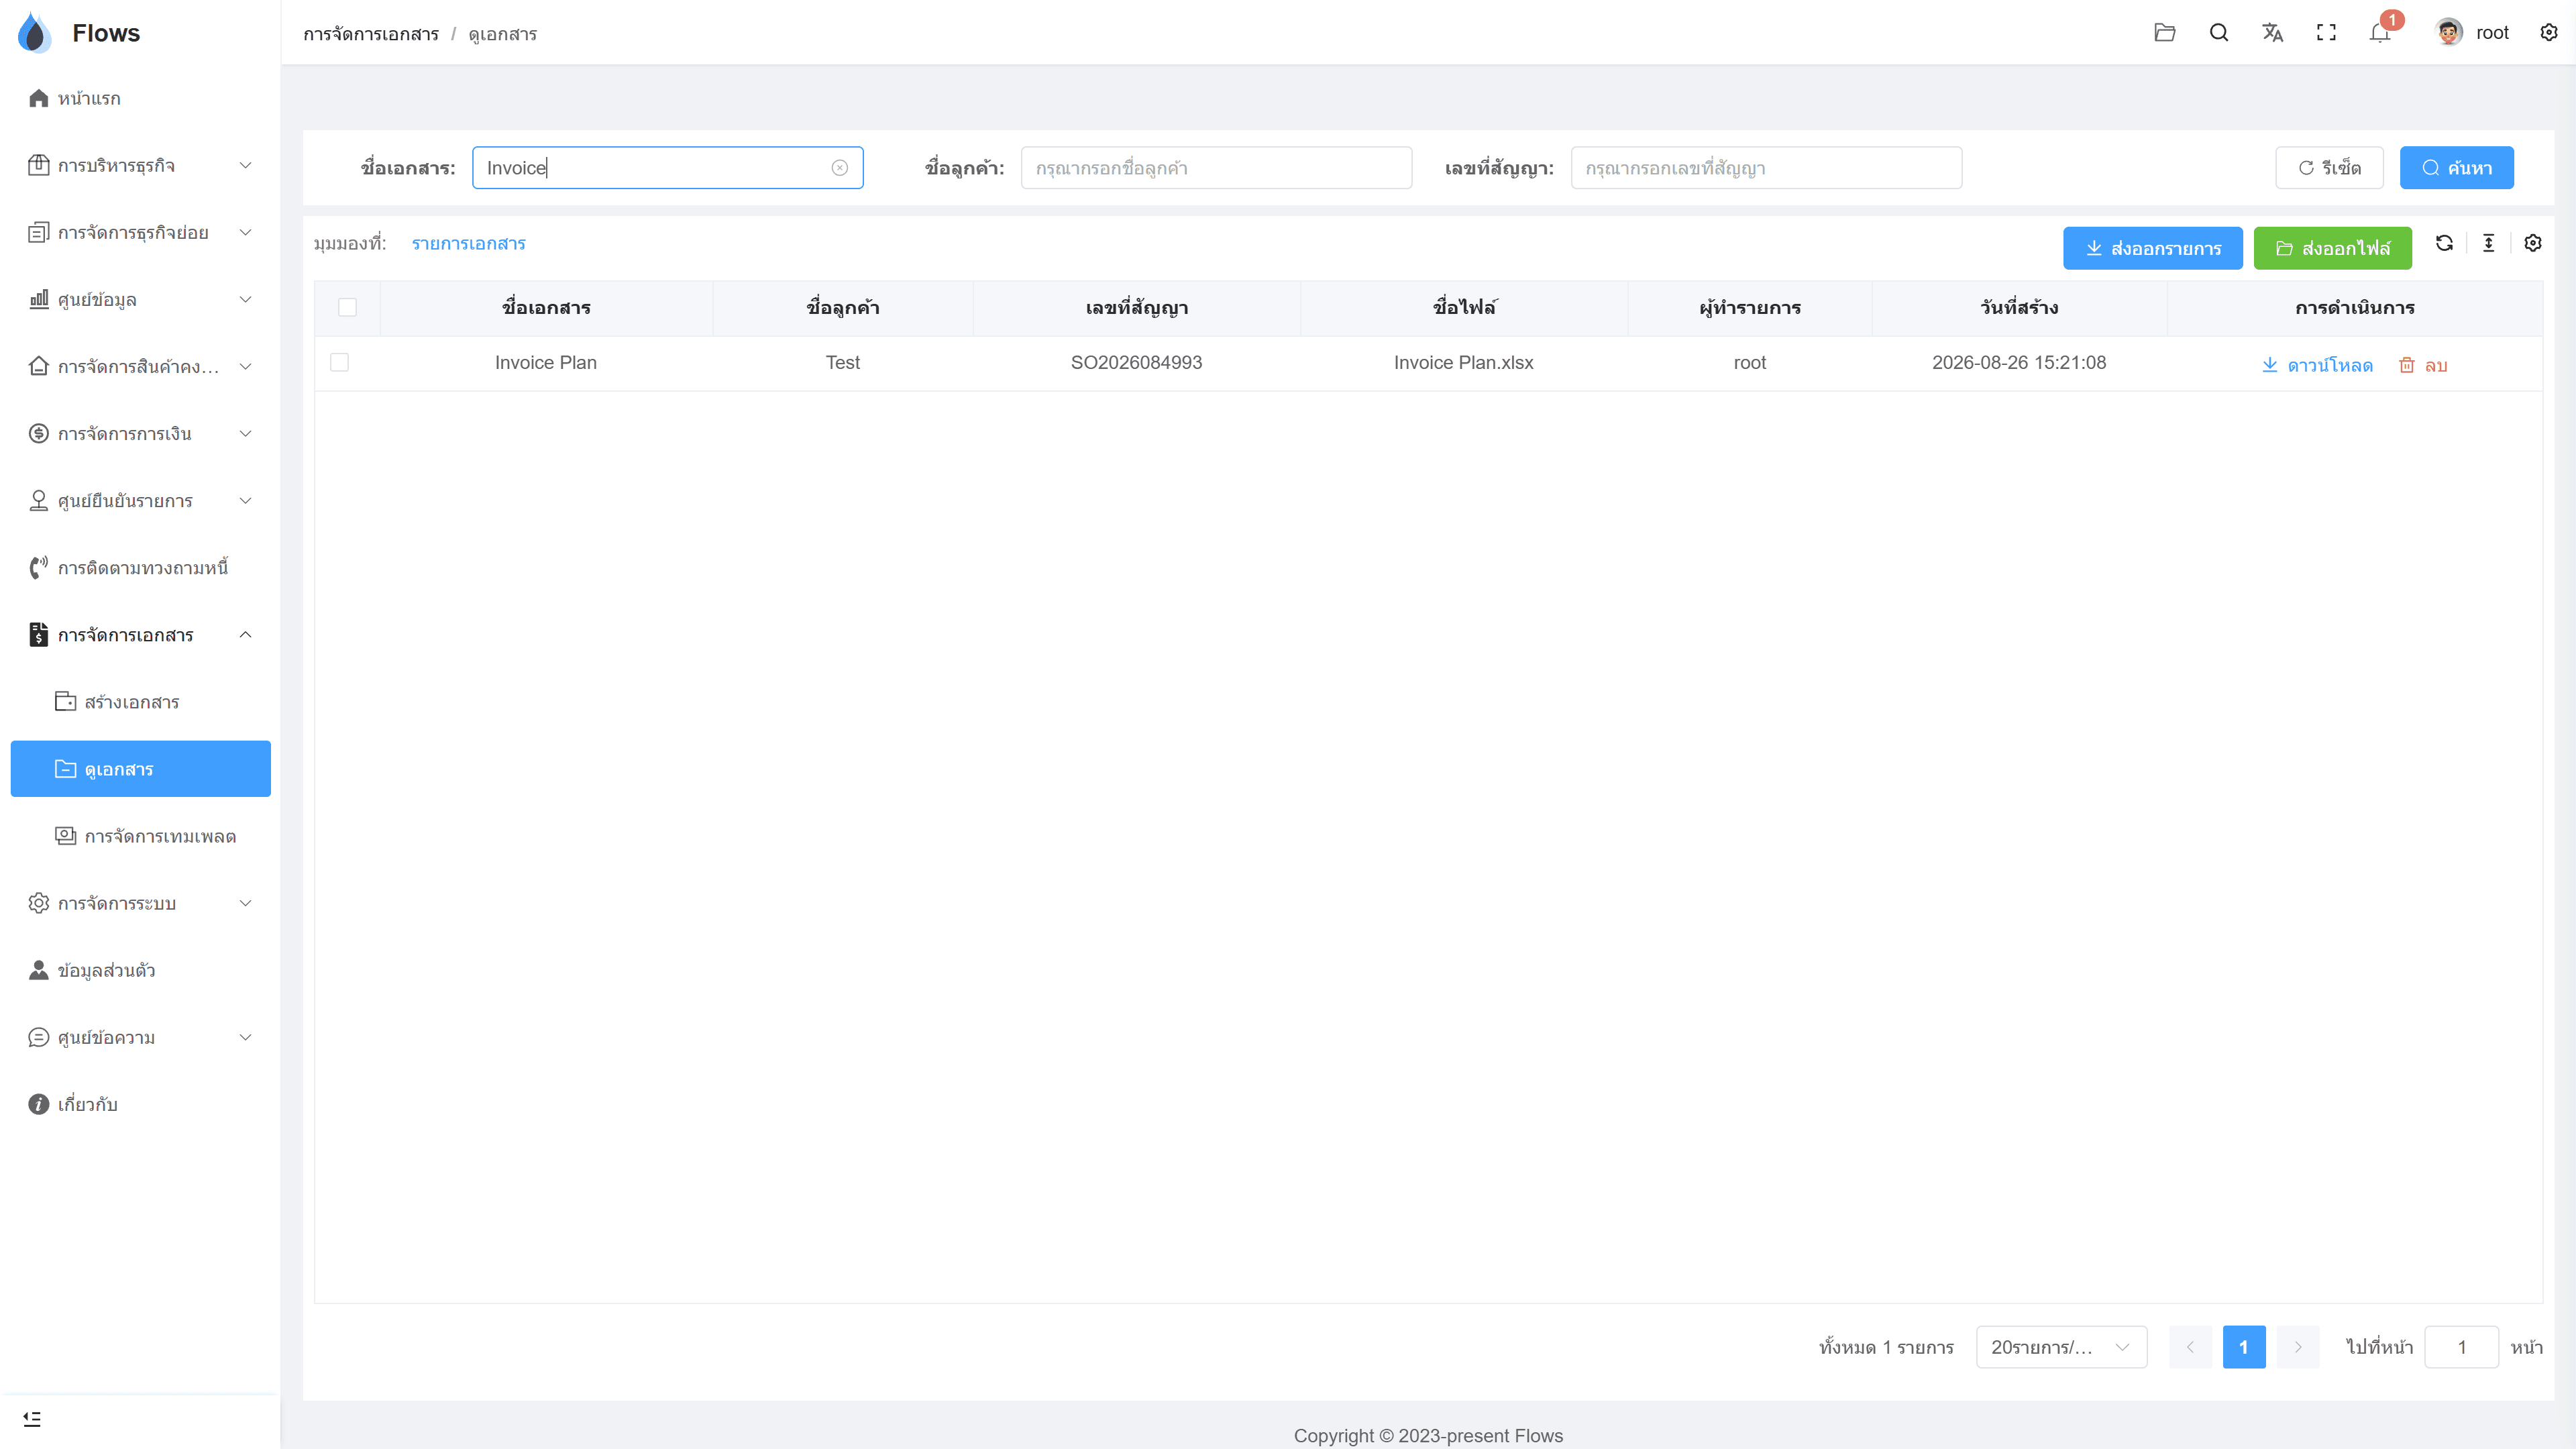The image size is (2576, 1449).
Task: Click file name Invoice Plan.xlsx cell
Action: pos(1463,362)
